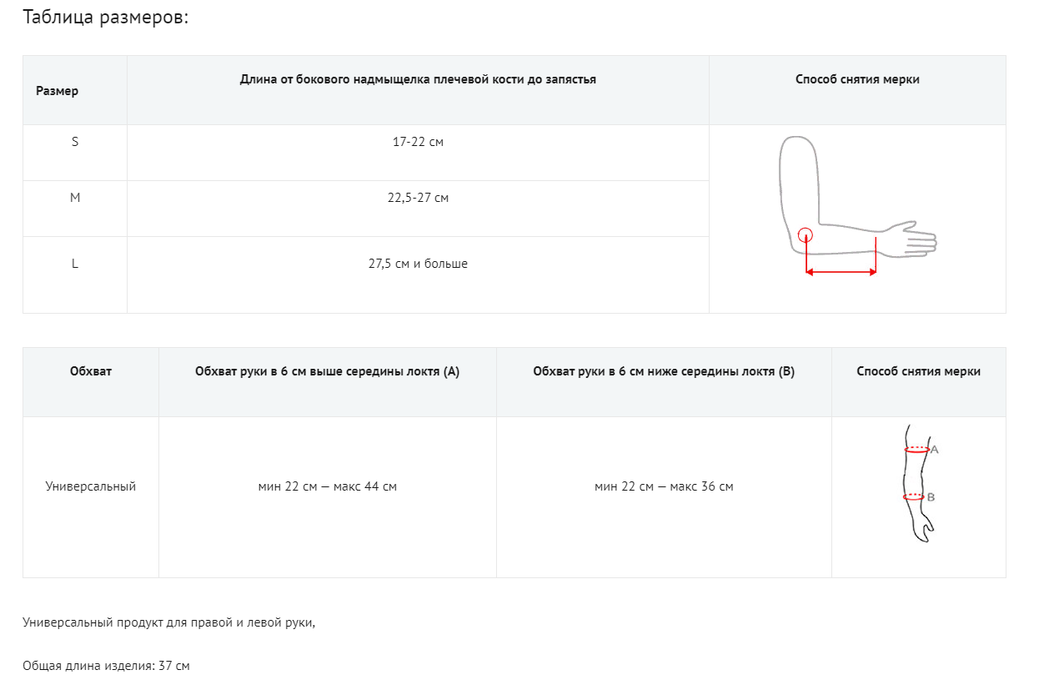Click the "17-22 см" length value
1064x685 pixels.
pos(418,142)
